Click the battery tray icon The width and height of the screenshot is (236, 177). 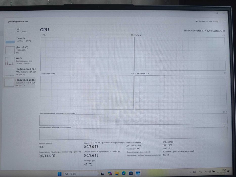coord(213,171)
